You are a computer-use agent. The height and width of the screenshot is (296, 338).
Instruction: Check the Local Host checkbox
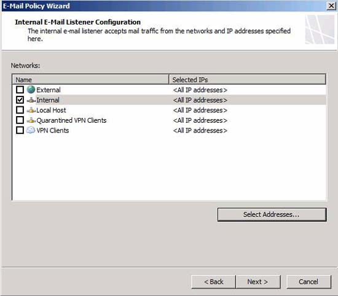pos(20,110)
